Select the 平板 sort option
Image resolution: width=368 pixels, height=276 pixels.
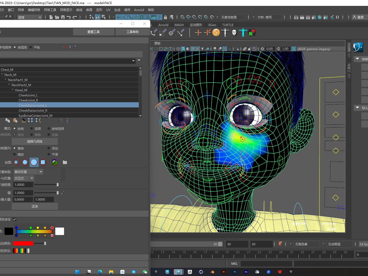click(x=31, y=47)
